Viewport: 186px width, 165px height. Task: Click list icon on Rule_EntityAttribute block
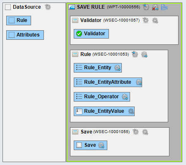click(x=79, y=82)
